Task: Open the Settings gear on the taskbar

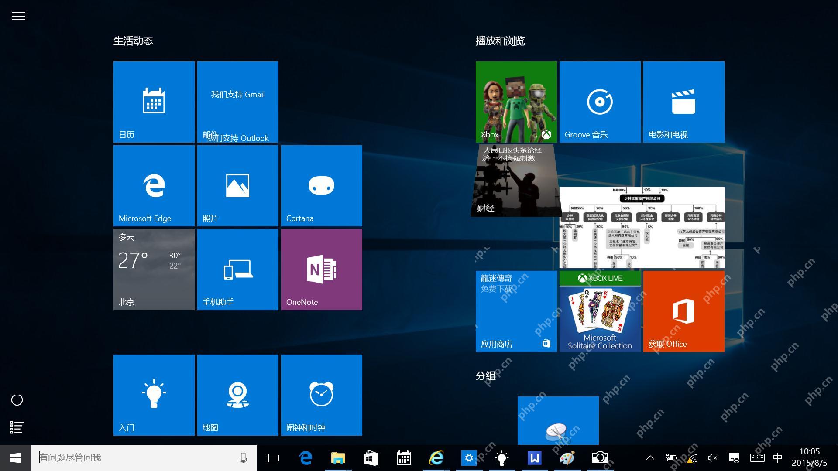Action: [469, 458]
